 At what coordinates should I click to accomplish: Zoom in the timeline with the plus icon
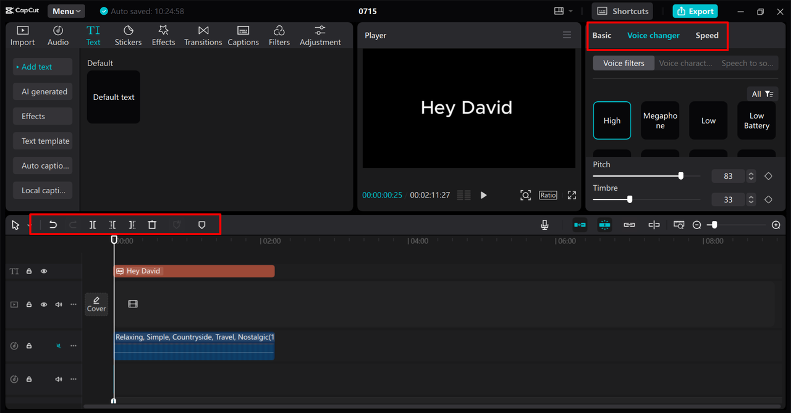(776, 225)
